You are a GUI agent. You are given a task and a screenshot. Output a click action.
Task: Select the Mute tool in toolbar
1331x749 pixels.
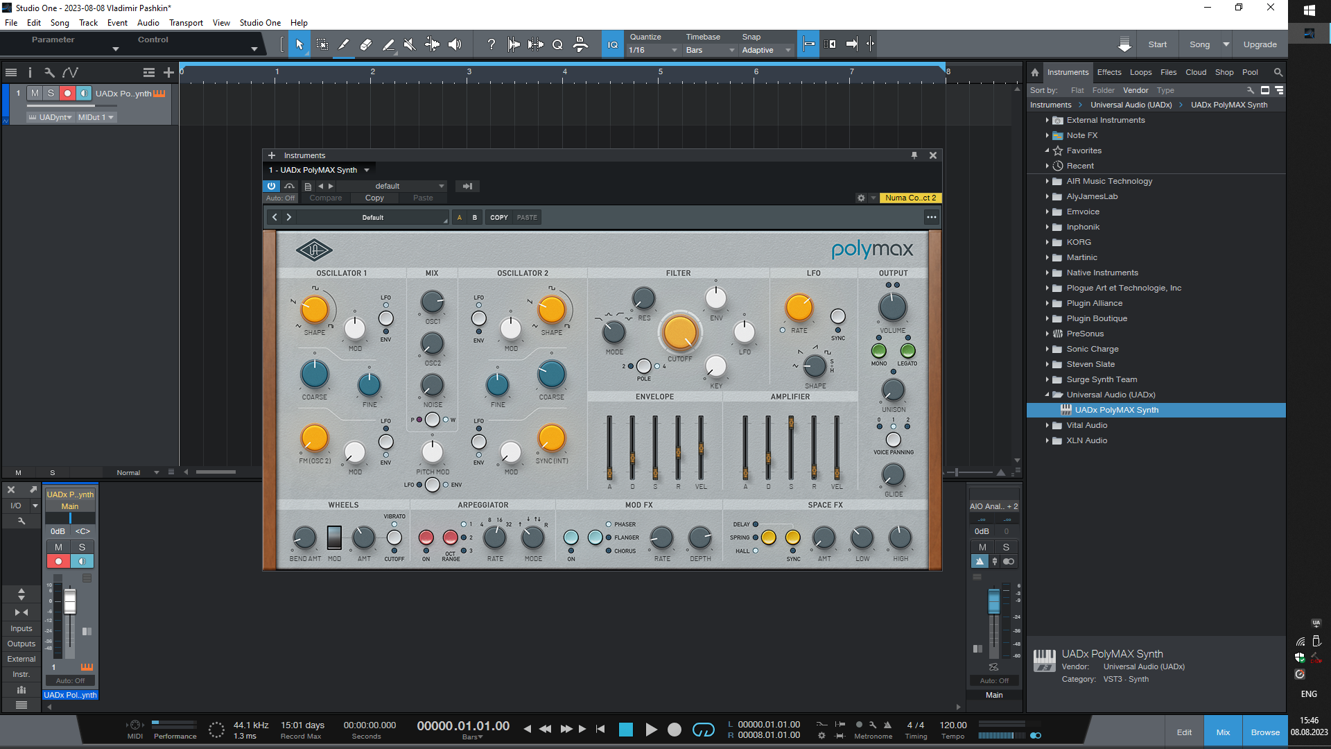point(410,44)
